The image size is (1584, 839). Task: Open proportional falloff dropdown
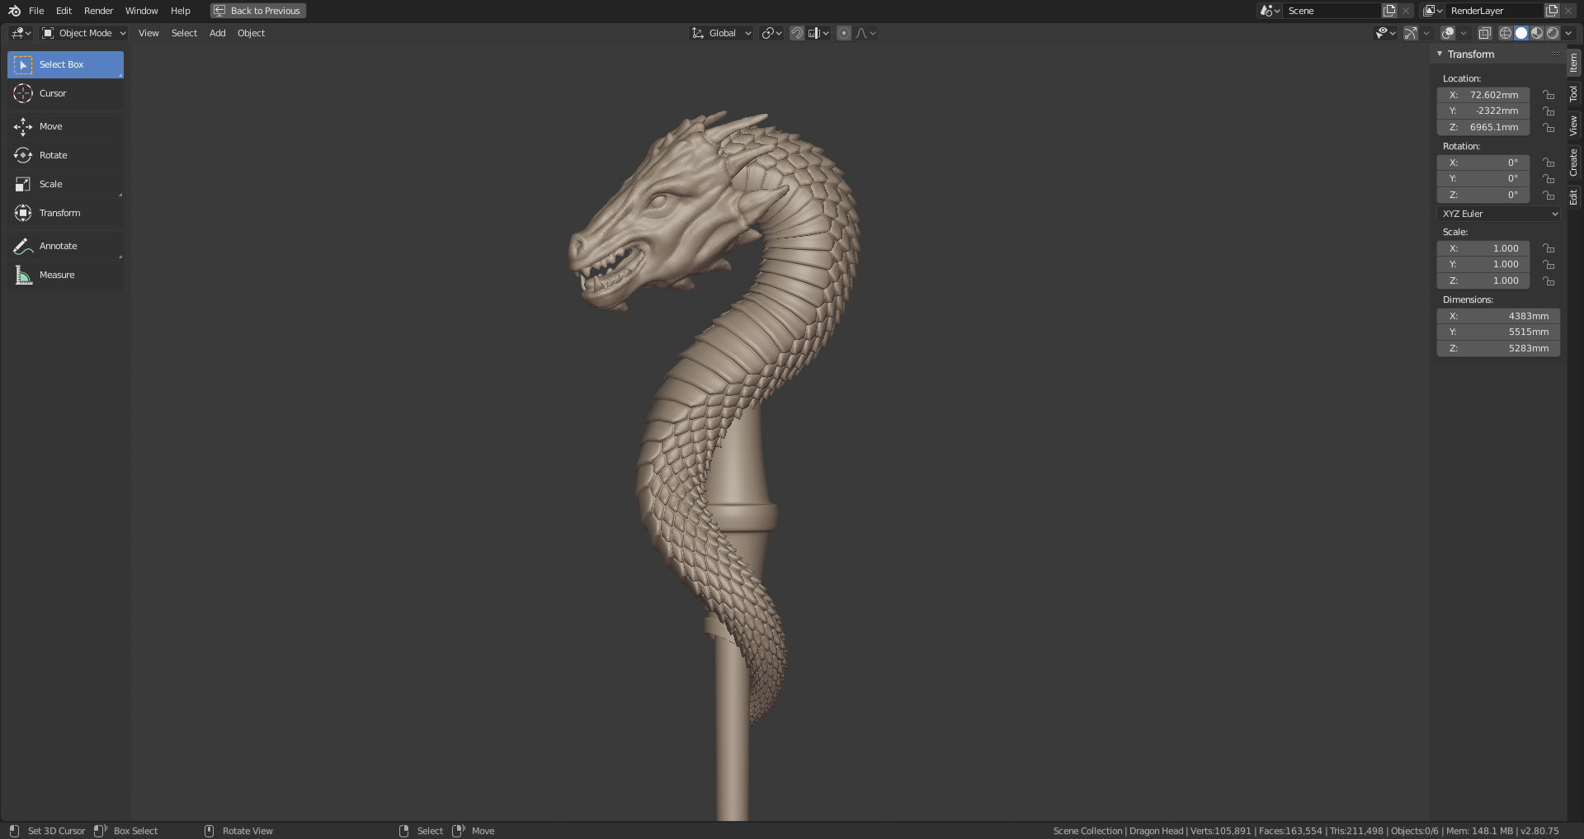(865, 33)
